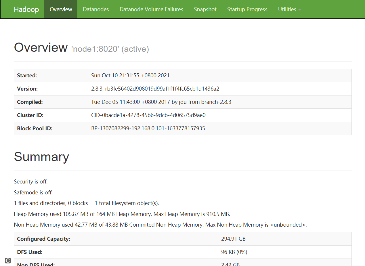Select compiled value Tue Dec 05 11:43:00

pyautogui.click(x=161, y=102)
